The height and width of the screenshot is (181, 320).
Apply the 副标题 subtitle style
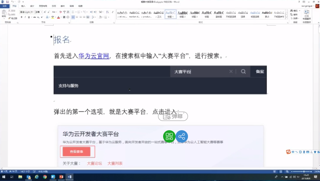coord(219,14)
